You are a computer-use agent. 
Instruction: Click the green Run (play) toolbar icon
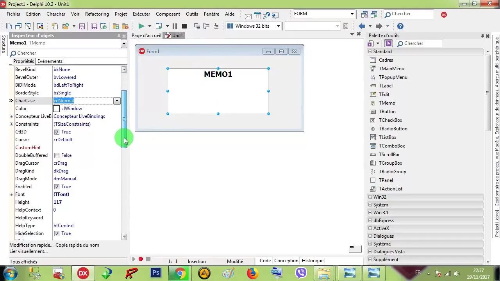coord(141,26)
